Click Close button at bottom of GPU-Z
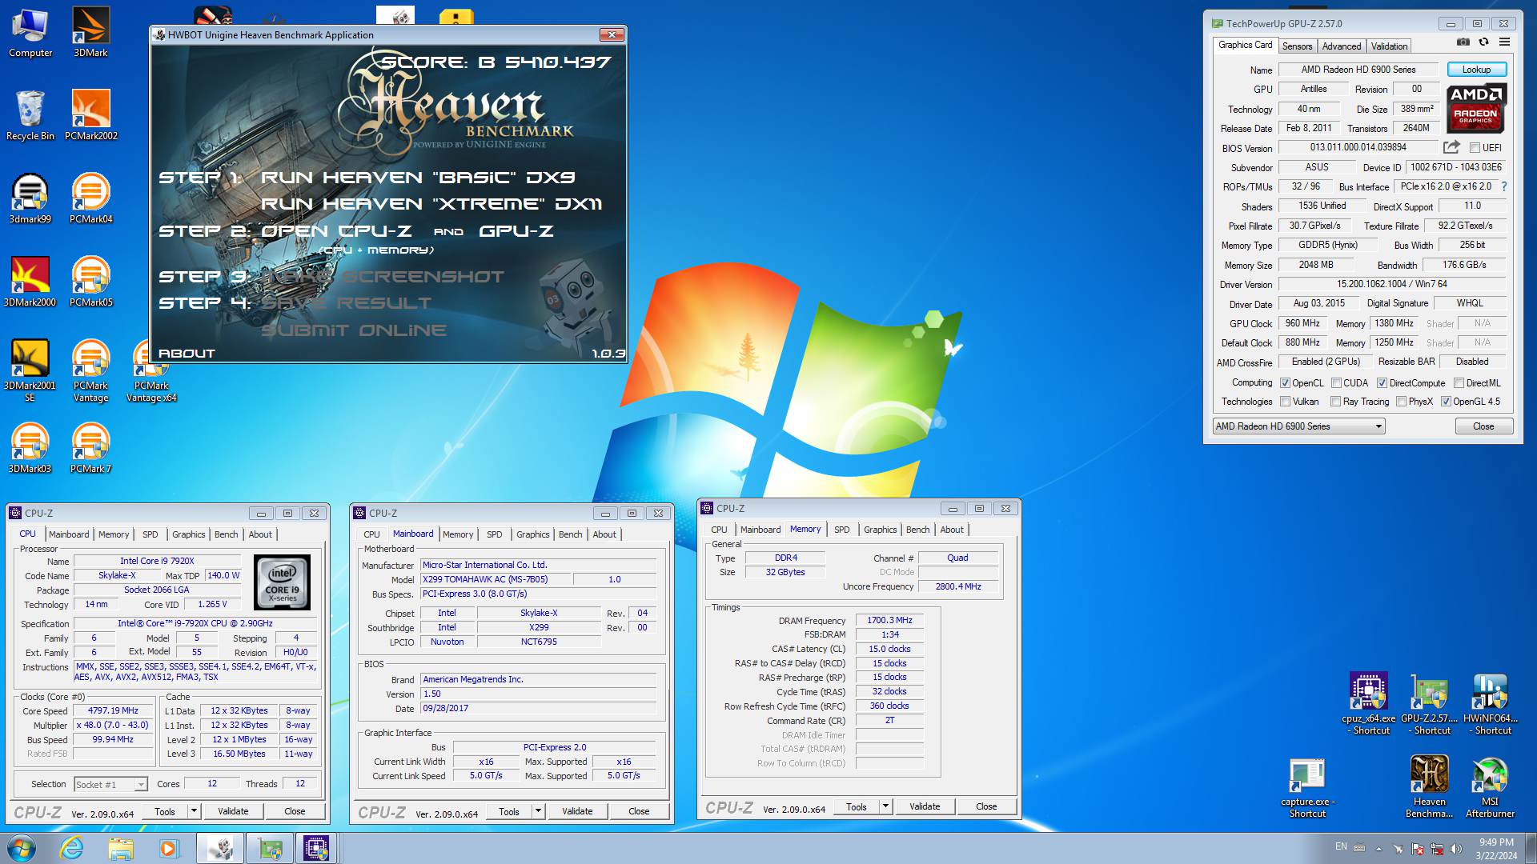The image size is (1537, 864). coord(1483,426)
